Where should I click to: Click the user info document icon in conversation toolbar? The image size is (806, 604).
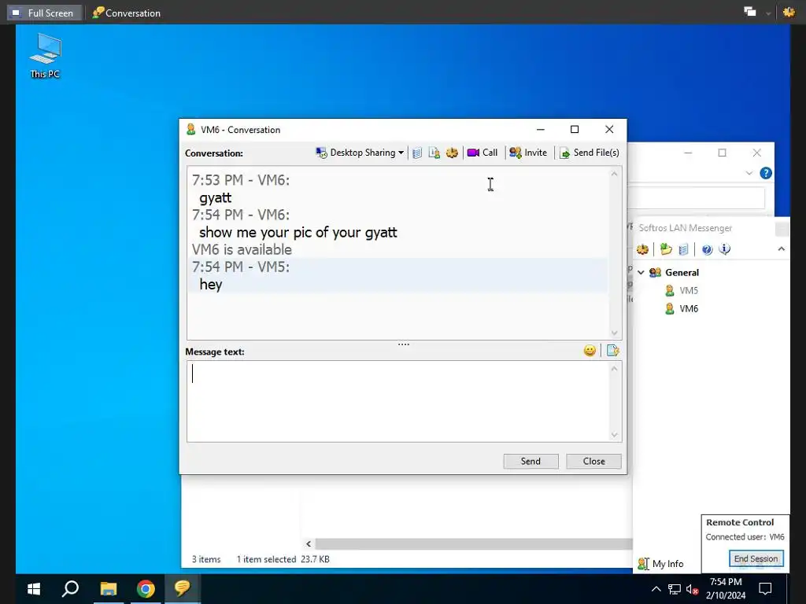[434, 153]
